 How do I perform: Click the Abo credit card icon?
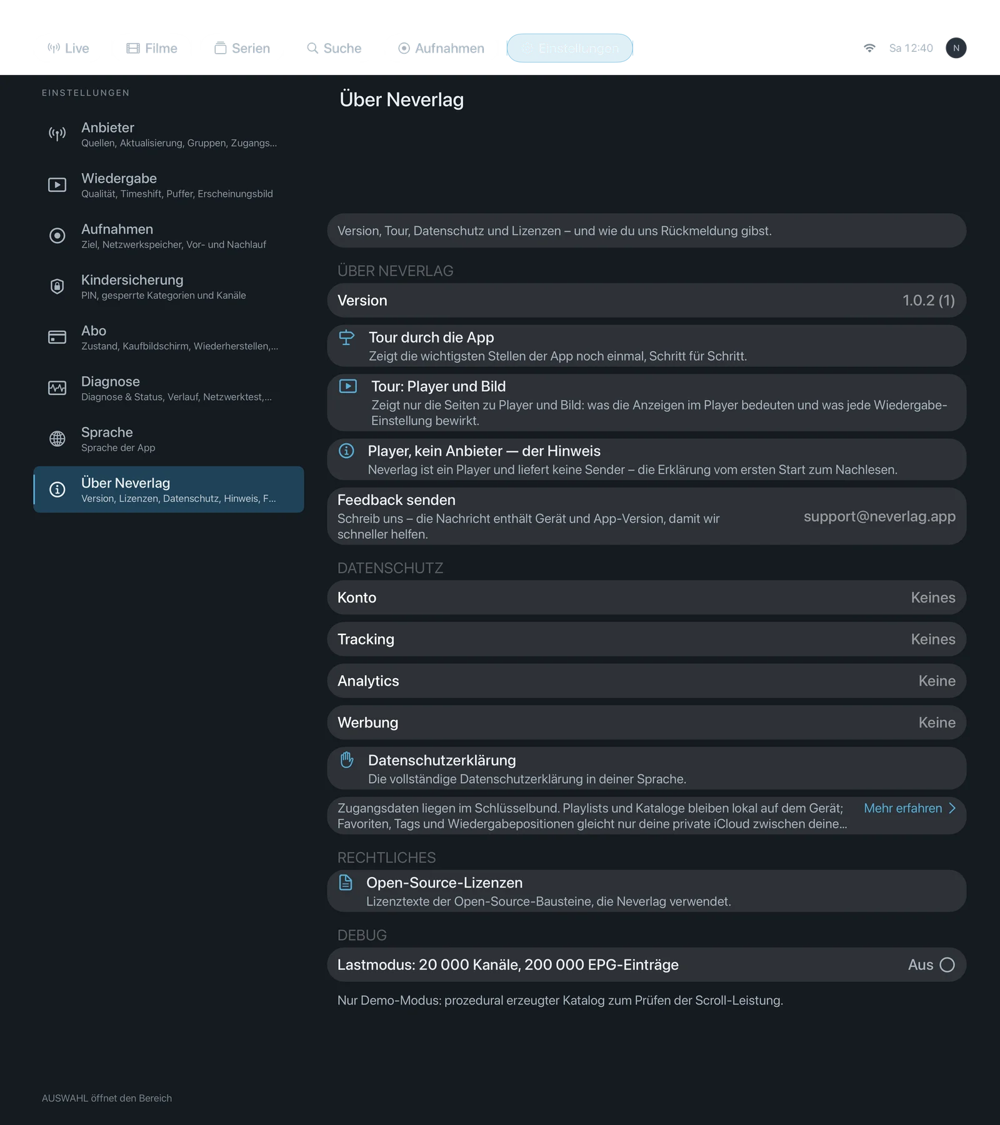57,337
